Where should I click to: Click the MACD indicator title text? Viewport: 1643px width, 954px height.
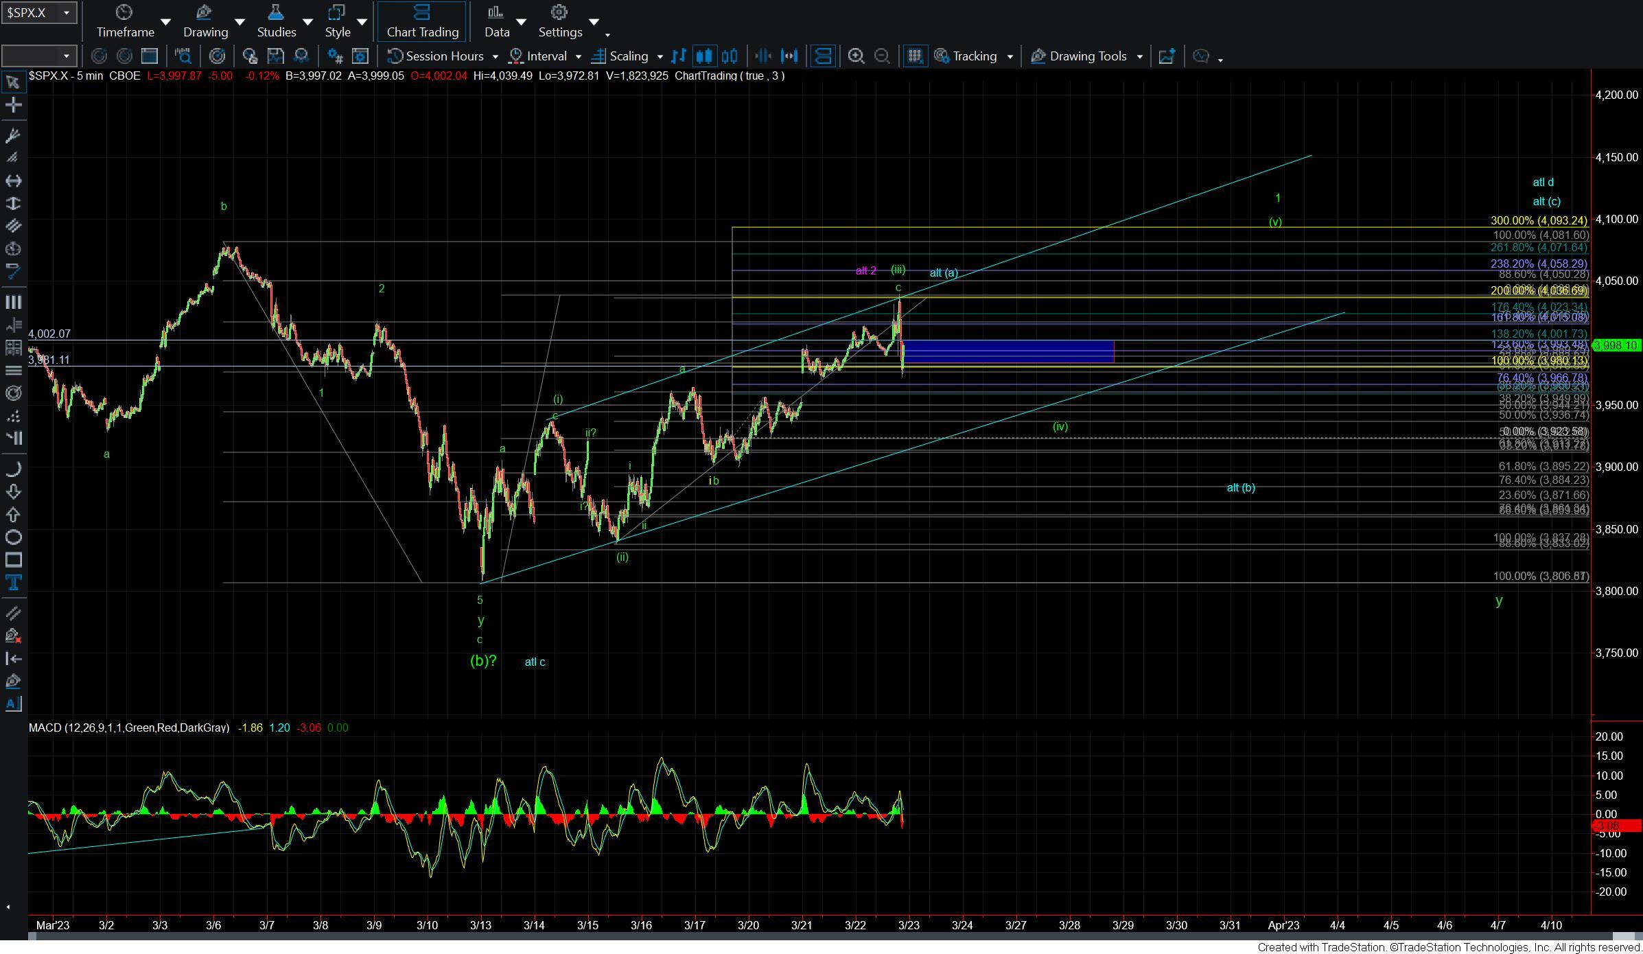pyautogui.click(x=129, y=728)
